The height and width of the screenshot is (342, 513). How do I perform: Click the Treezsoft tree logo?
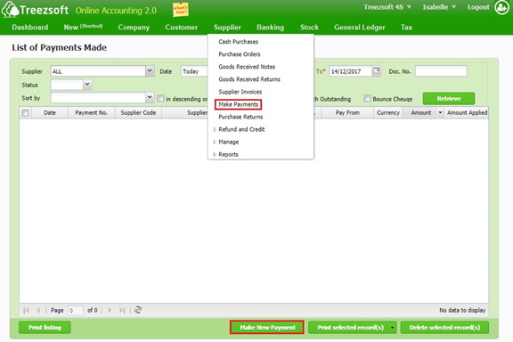pos(10,9)
